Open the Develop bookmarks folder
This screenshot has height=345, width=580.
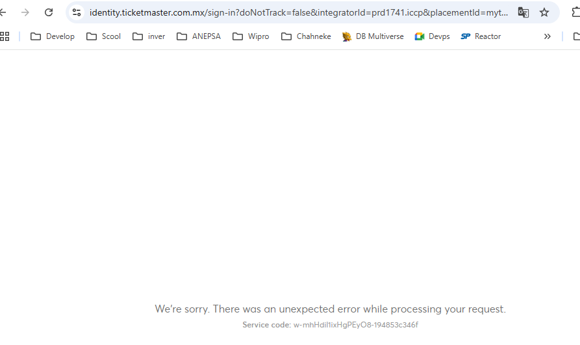53,36
